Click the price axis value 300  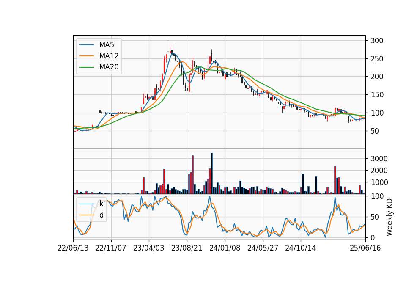(x=377, y=41)
